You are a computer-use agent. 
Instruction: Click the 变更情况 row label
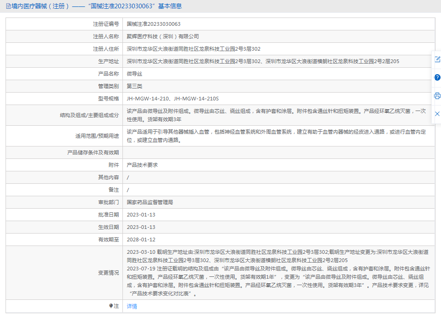coord(109,273)
